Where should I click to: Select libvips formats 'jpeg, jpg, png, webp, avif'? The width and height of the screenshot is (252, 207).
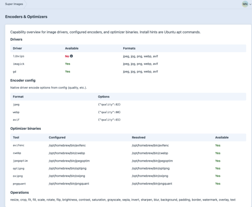140,56
